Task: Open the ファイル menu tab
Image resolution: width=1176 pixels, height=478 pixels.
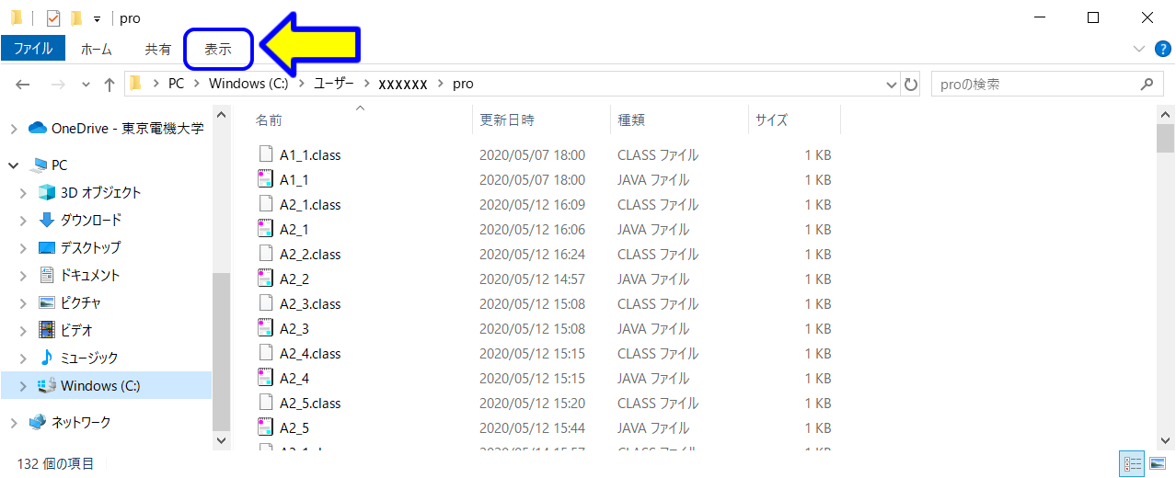Action: point(33,49)
